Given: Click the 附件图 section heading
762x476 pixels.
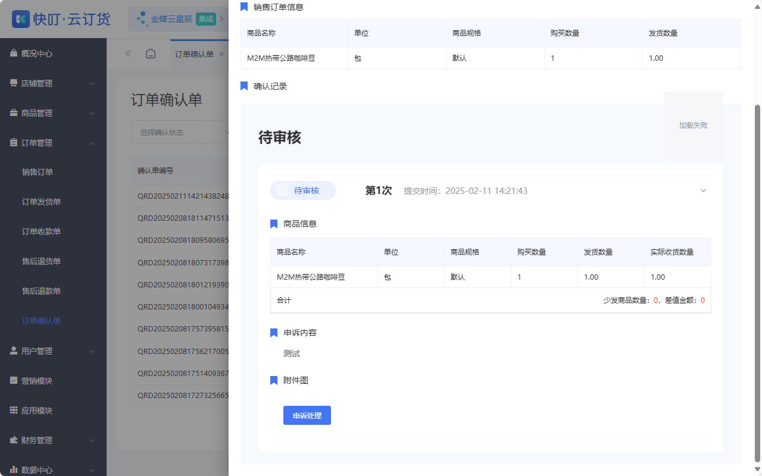Looking at the screenshot, I should [296, 380].
